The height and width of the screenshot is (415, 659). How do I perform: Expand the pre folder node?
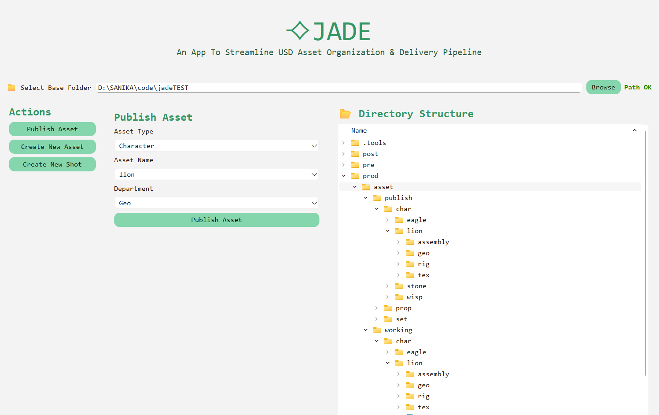pyautogui.click(x=344, y=165)
